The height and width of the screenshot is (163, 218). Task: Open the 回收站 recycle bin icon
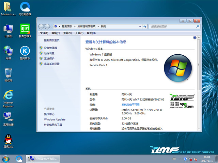[x=8, y=75]
